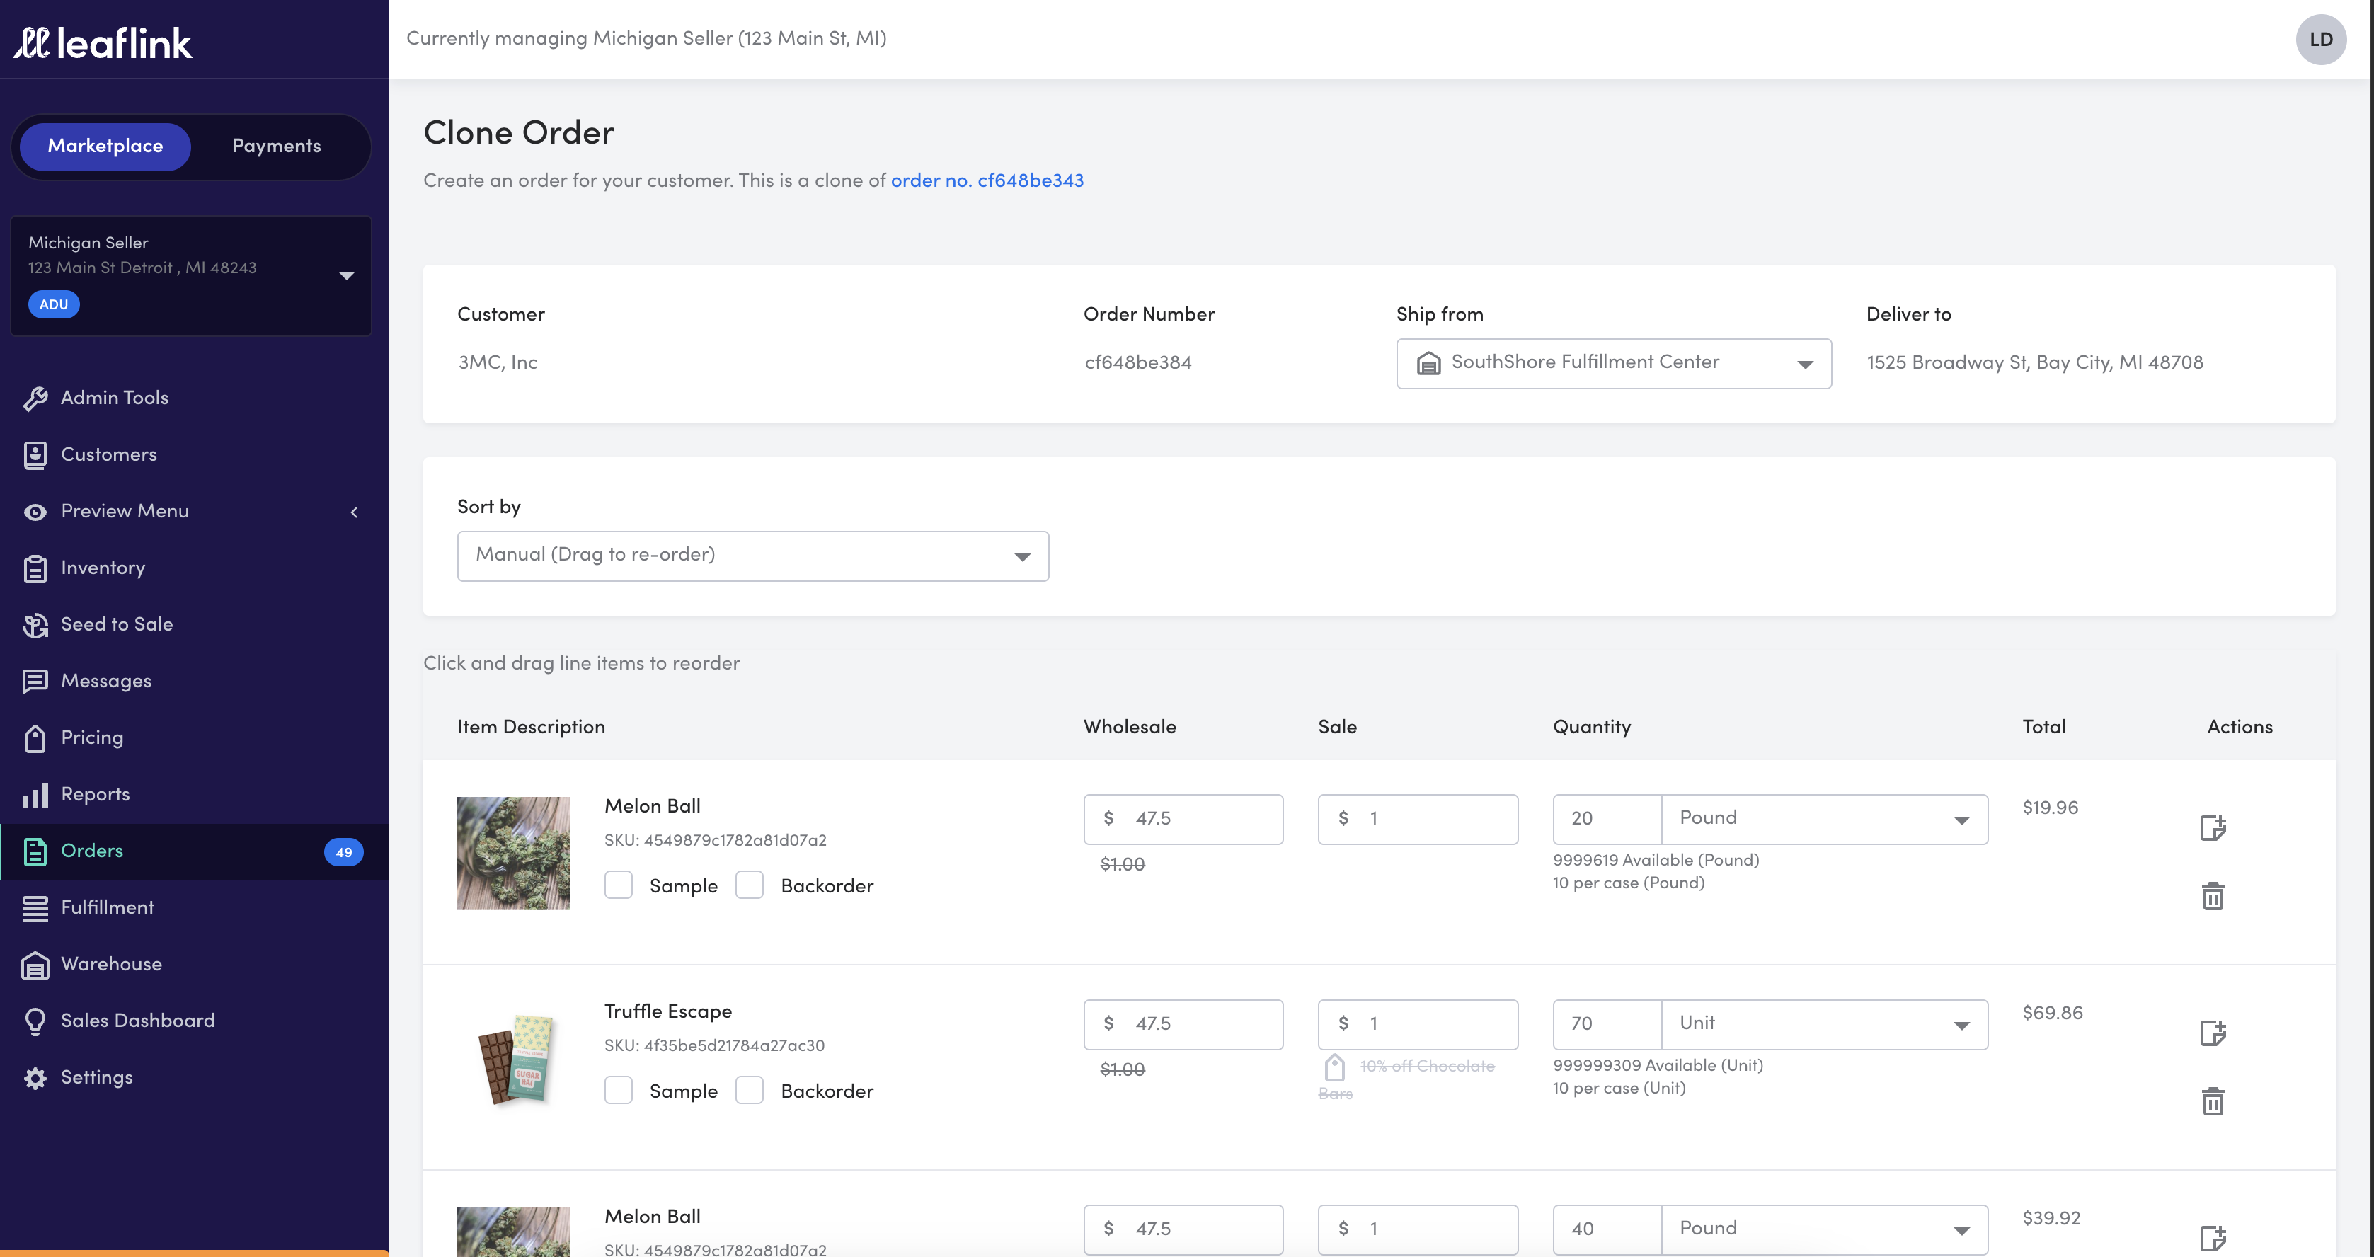Open the Messages chat icon

[35, 681]
